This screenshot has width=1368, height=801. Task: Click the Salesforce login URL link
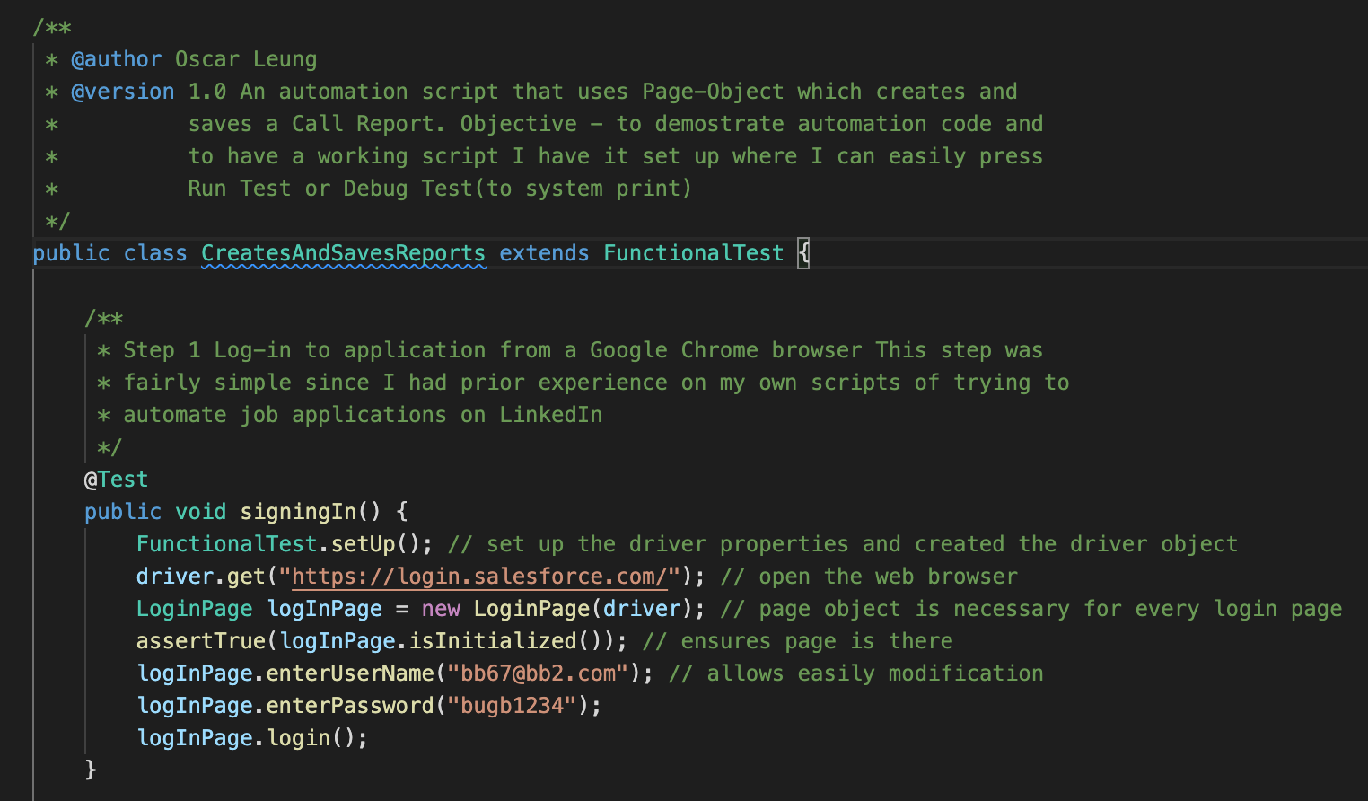[x=480, y=577]
